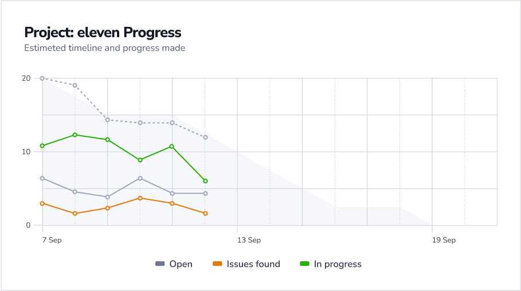521x291 pixels.
Task: Click the gray Open legend swatch
Action: [160, 264]
